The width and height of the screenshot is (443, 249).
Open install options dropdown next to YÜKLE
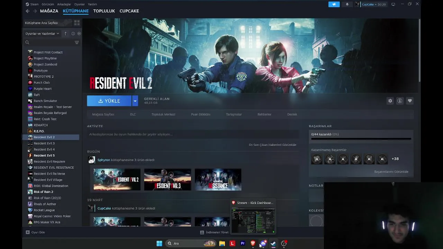(x=135, y=101)
